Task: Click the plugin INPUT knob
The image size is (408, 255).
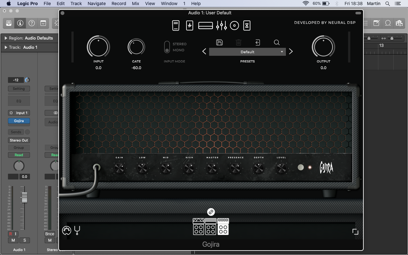Action: (98, 47)
